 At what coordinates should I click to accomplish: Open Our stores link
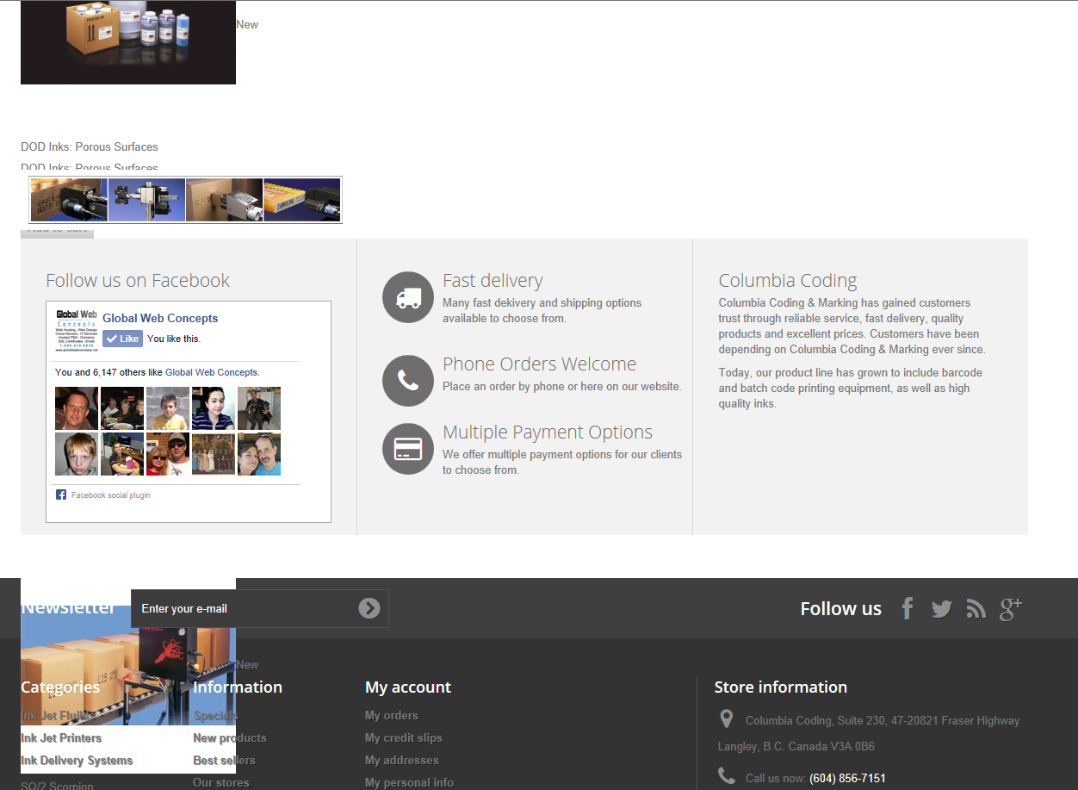(221, 782)
